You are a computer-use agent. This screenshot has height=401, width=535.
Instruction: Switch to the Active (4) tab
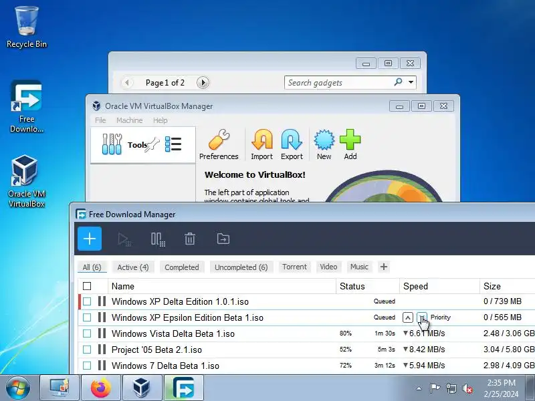133,267
